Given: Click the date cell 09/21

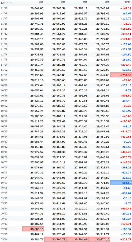Looking at the screenshot, I should coord(4,219).
